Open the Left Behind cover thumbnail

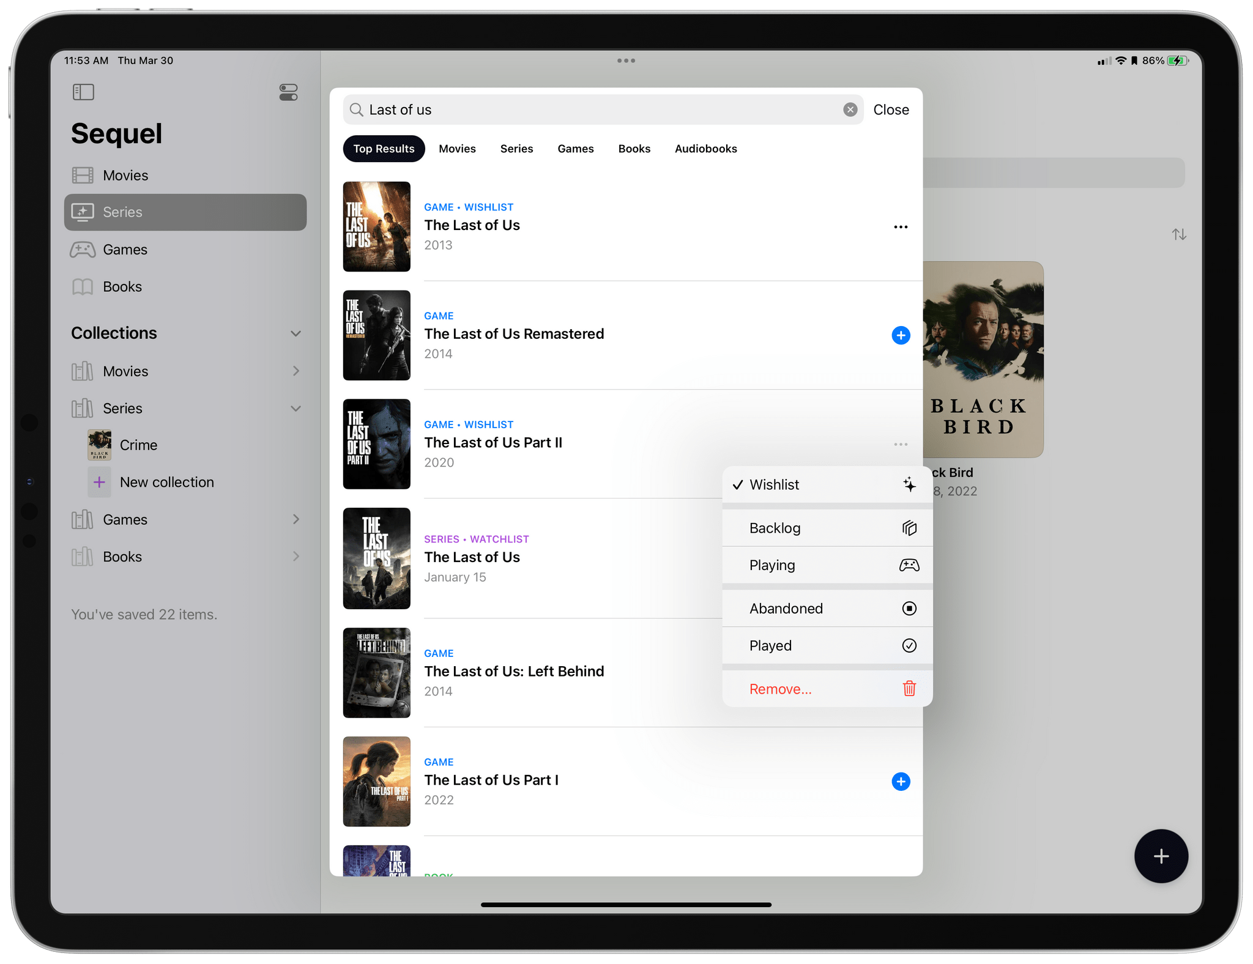click(x=376, y=673)
